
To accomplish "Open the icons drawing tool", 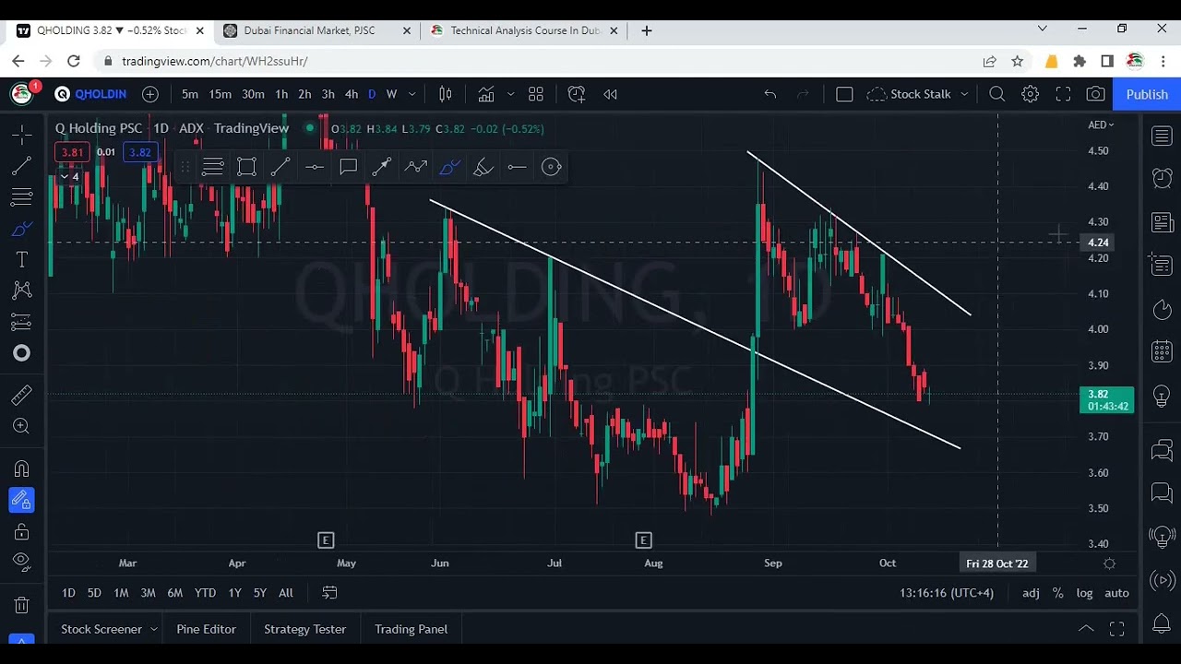I will 22,353.
